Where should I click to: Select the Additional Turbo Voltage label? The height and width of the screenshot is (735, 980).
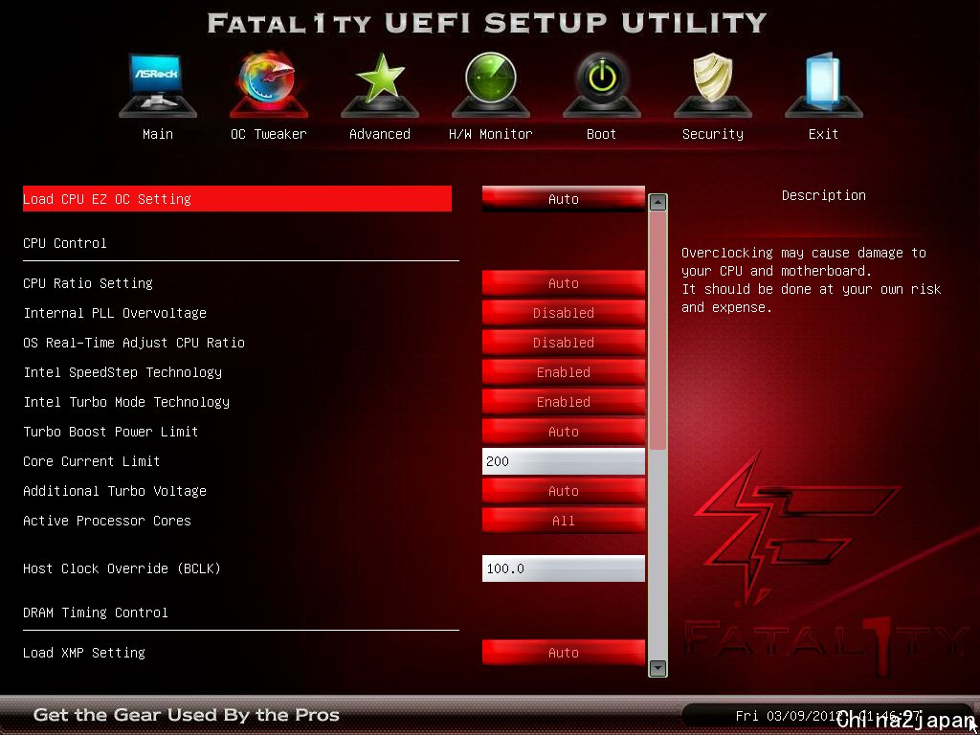(x=115, y=491)
